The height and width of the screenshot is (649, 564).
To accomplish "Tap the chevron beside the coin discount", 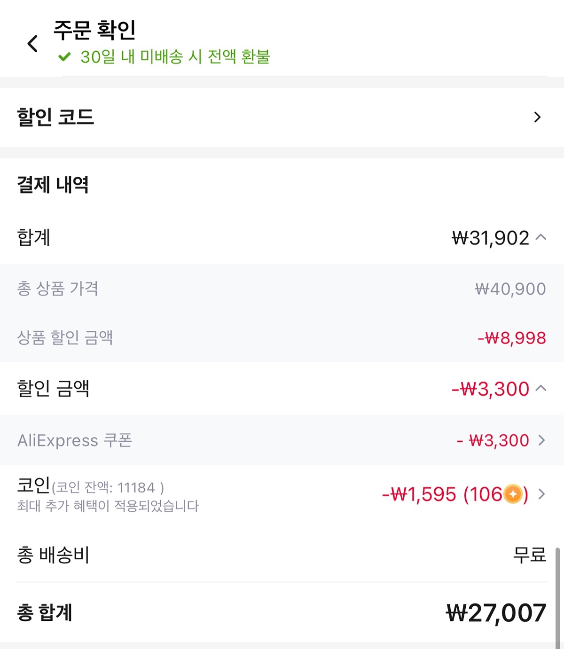I will click(541, 494).
